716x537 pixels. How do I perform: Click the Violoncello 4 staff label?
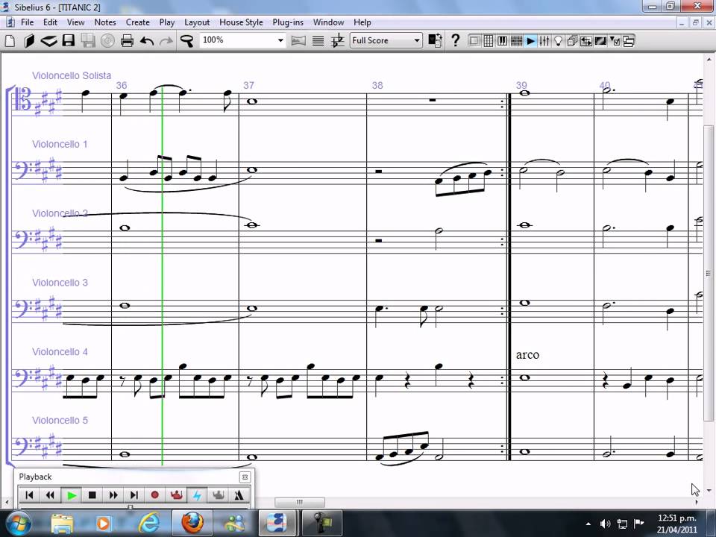[60, 351]
